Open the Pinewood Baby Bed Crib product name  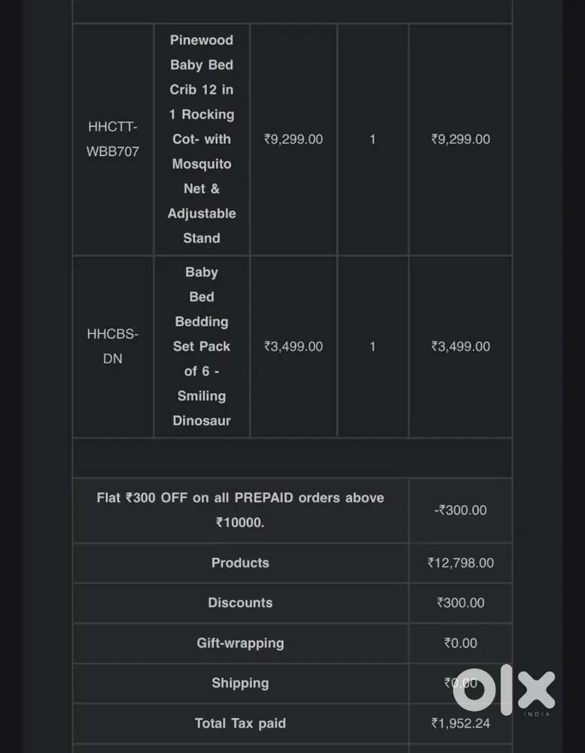tap(202, 139)
